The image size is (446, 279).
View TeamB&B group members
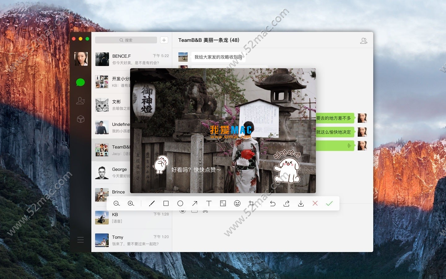(364, 40)
